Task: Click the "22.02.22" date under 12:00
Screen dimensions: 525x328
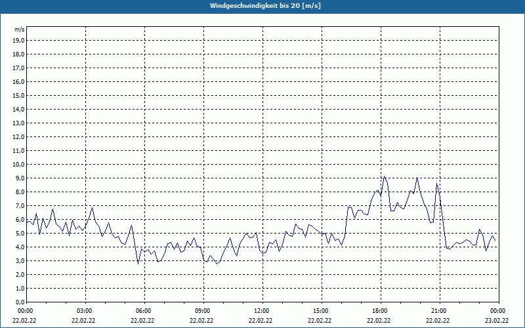Action: tap(261, 321)
